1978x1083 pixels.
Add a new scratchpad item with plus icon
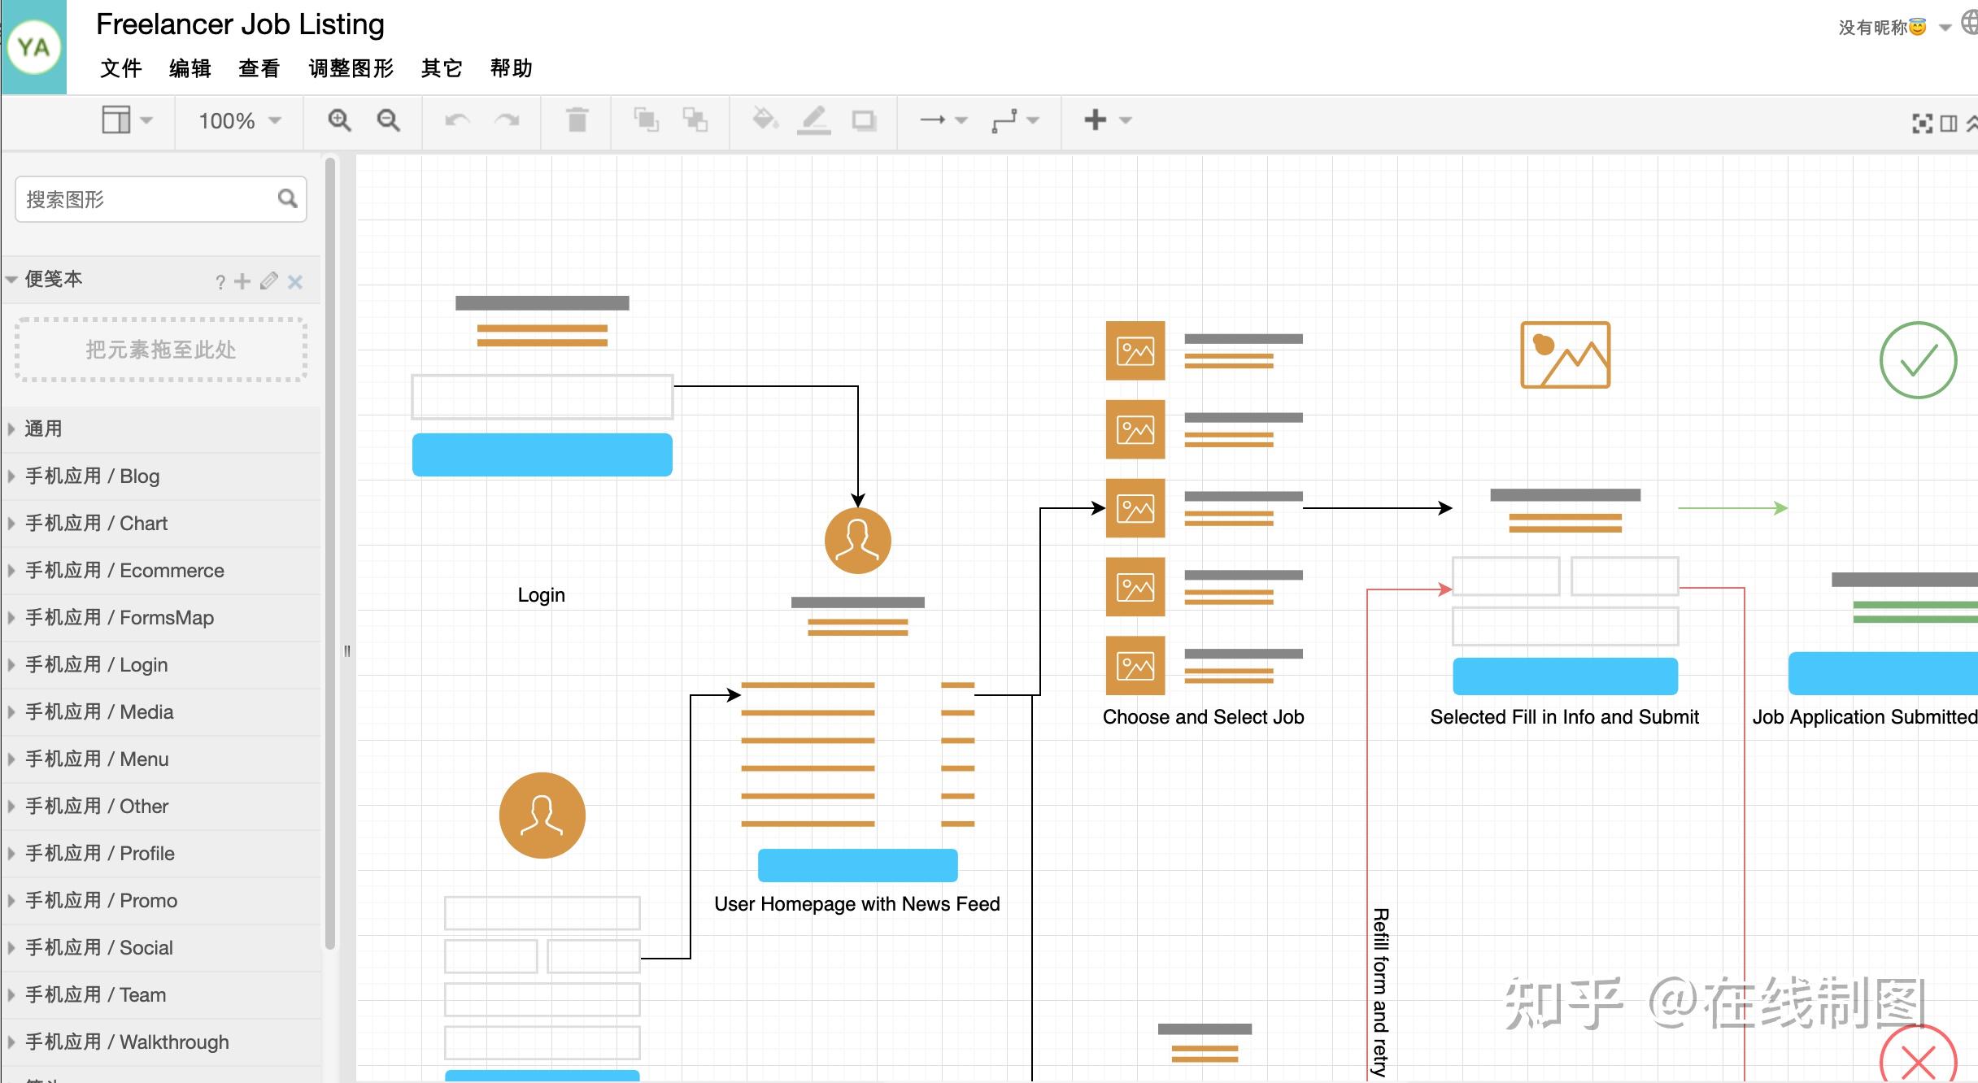(242, 281)
